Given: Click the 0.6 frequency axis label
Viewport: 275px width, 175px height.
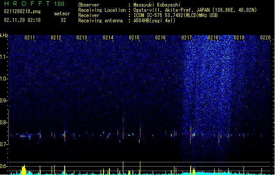Looking at the screenshot, I should pyautogui.click(x=3, y=166).
